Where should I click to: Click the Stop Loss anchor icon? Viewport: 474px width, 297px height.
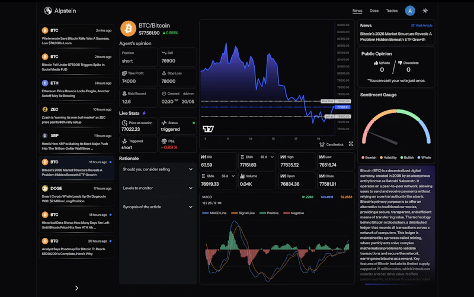pos(164,73)
